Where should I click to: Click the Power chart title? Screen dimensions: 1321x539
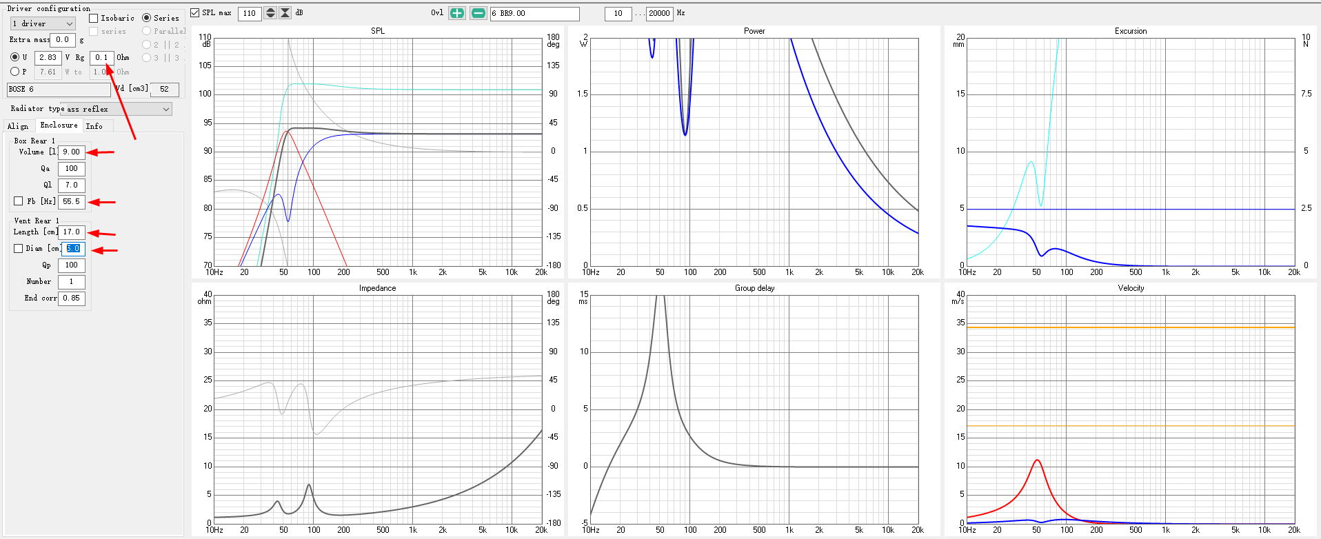(x=754, y=31)
